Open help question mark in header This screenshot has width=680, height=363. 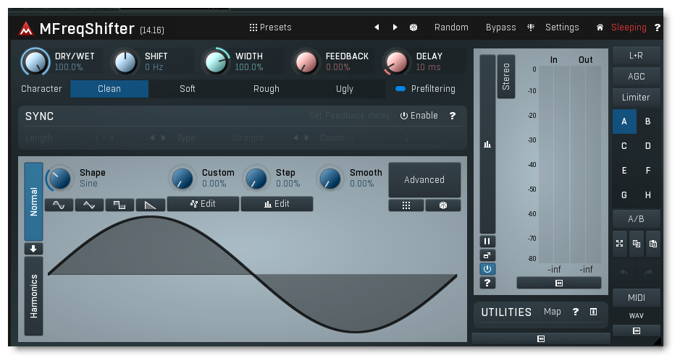pyautogui.click(x=657, y=27)
